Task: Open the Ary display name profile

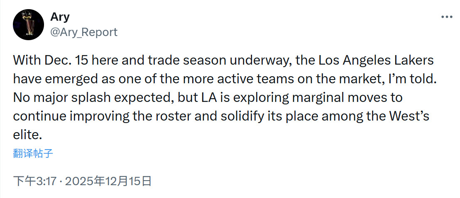Action: [60, 17]
